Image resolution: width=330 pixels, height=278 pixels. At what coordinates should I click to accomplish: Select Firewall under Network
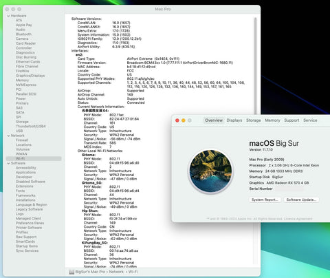[x=22, y=140]
